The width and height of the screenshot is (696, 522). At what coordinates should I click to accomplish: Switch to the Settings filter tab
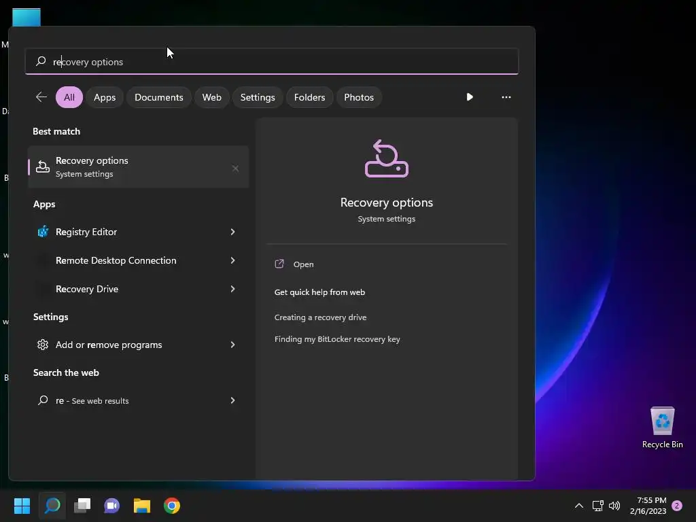point(258,97)
